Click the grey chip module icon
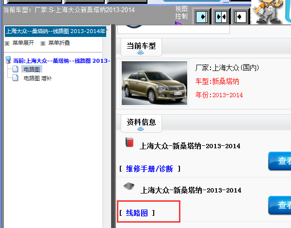The height and width of the screenshot is (228, 291). (x=129, y=186)
